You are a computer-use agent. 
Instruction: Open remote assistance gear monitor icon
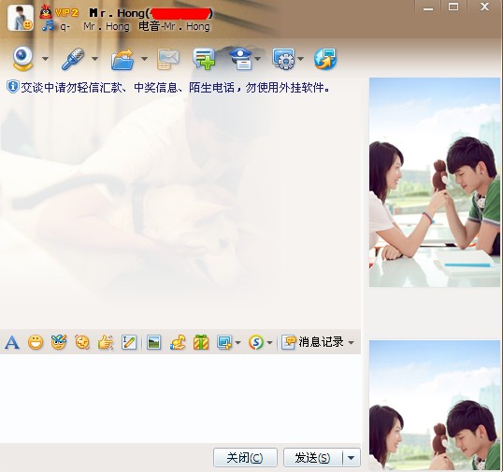pos(283,59)
